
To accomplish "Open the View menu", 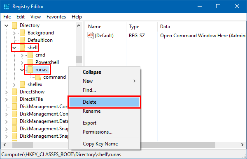I will (x=35, y=17).
